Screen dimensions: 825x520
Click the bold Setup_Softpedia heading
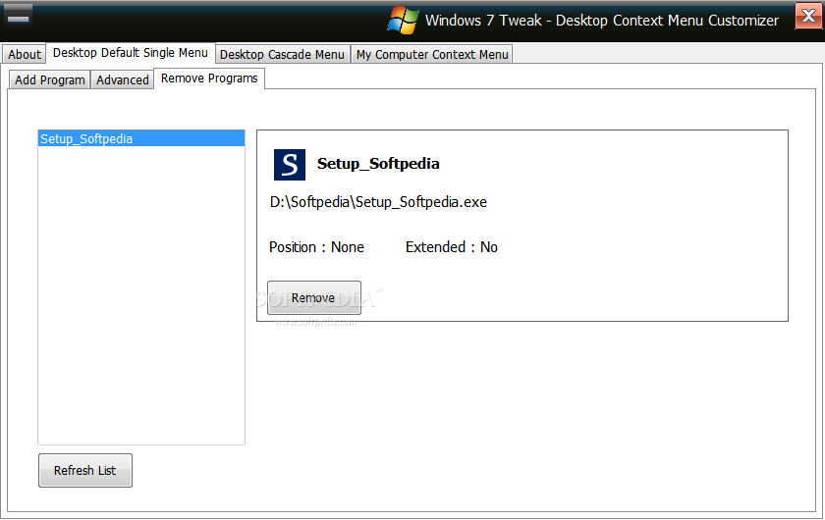point(378,164)
